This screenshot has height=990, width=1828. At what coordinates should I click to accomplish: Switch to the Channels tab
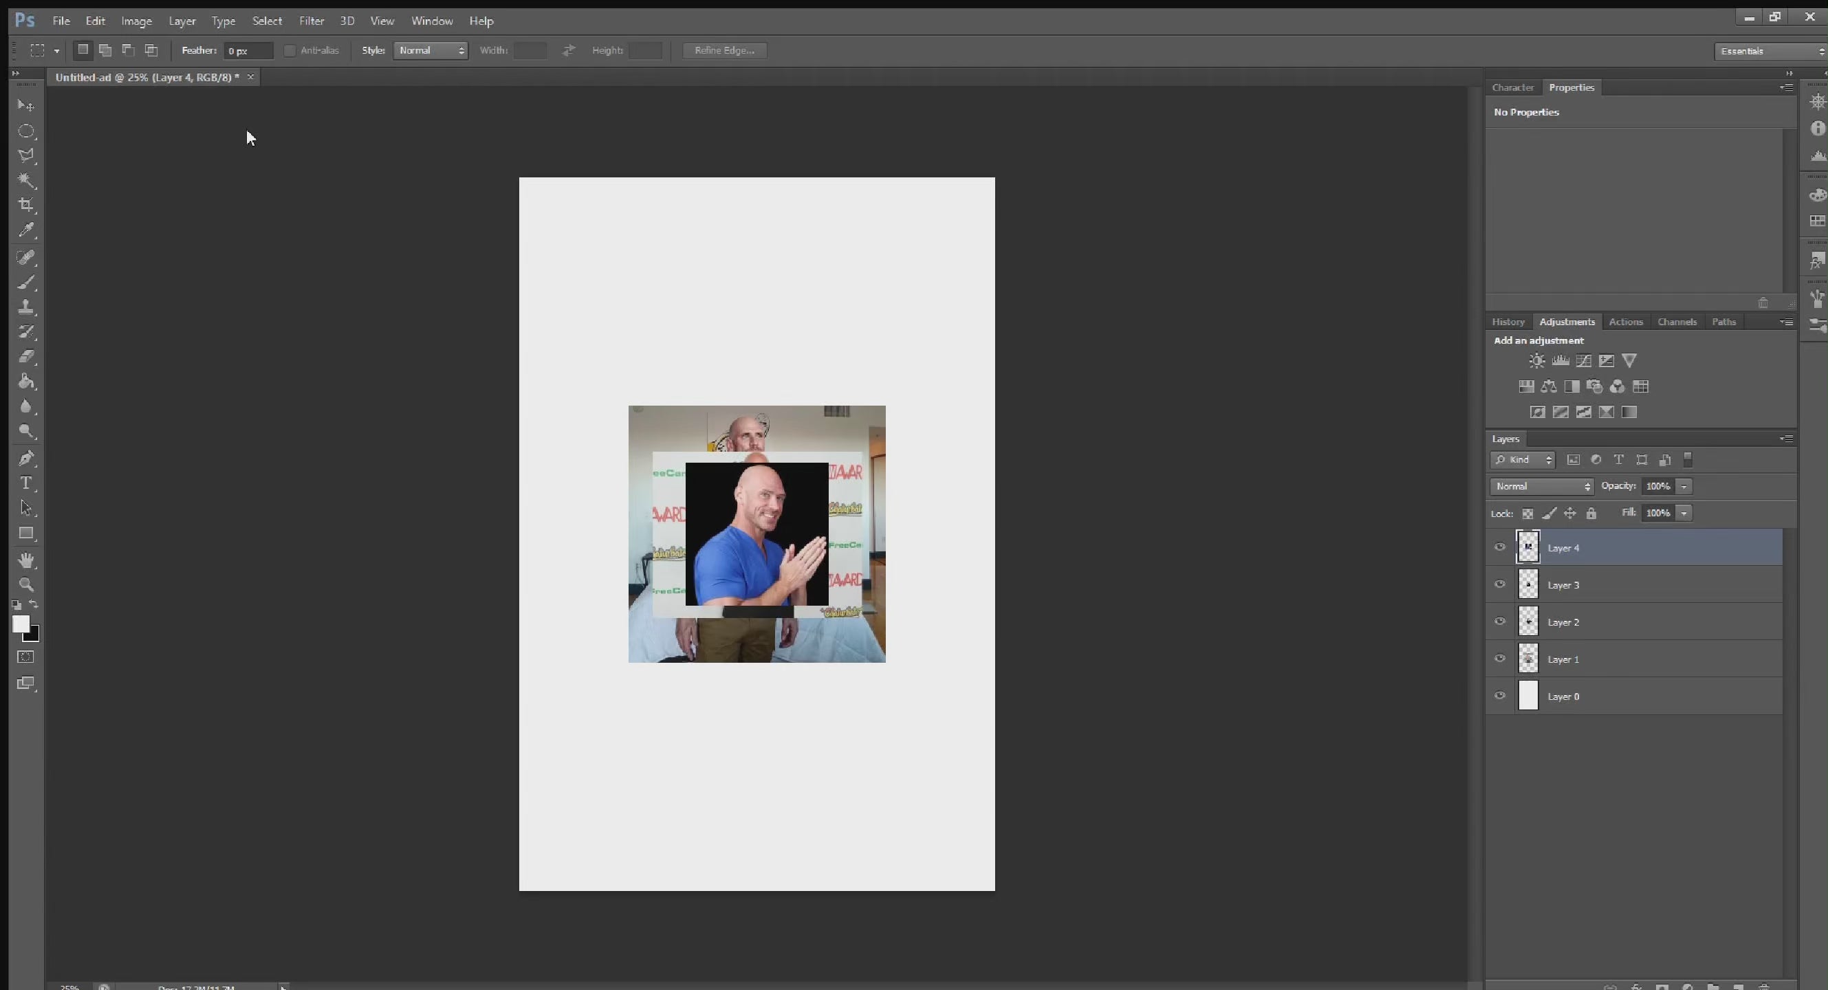pos(1676,322)
